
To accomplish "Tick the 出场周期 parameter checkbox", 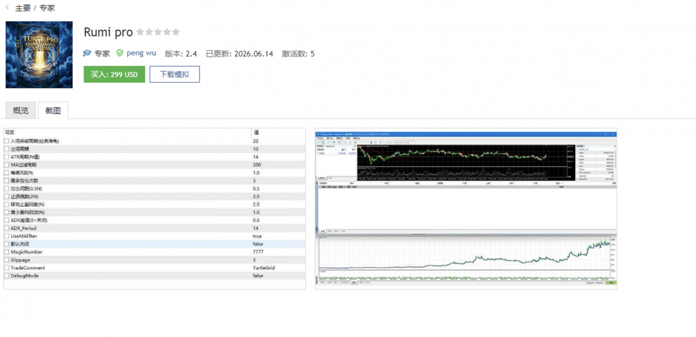I will [x=7, y=149].
